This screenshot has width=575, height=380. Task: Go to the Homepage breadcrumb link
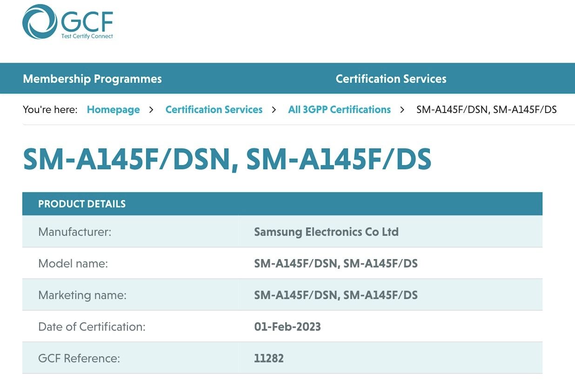click(113, 110)
